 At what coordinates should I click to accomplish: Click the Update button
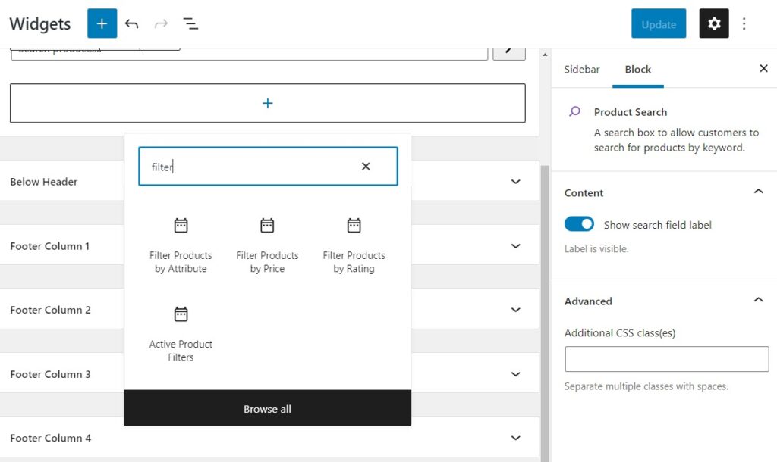coord(659,23)
